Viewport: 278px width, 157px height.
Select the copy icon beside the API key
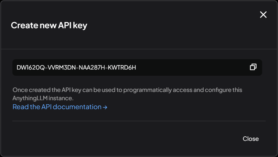pos(253,67)
